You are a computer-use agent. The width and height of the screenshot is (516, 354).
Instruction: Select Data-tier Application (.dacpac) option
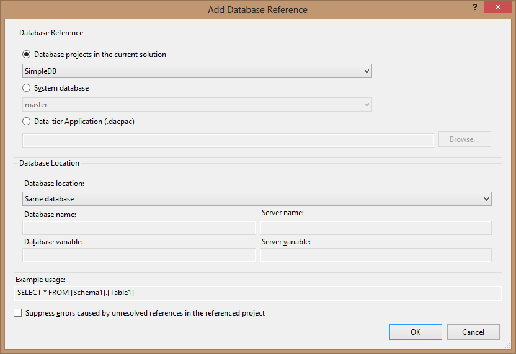(26, 122)
